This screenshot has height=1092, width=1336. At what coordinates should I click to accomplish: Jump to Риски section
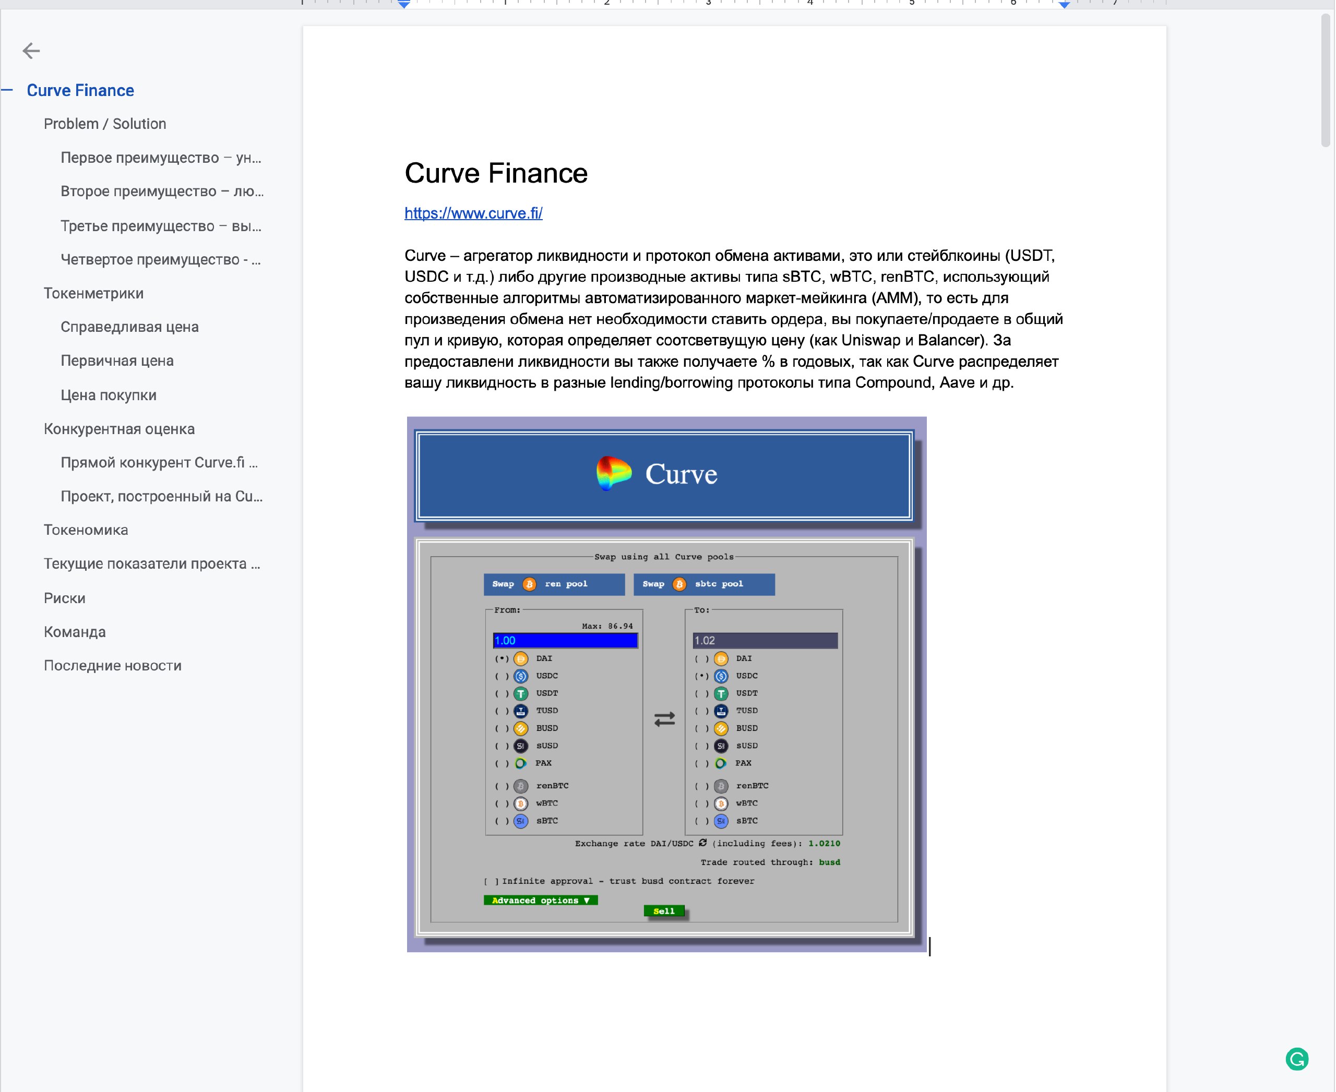(x=64, y=598)
